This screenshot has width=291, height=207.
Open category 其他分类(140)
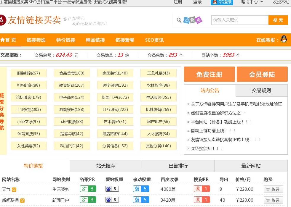point(158,146)
